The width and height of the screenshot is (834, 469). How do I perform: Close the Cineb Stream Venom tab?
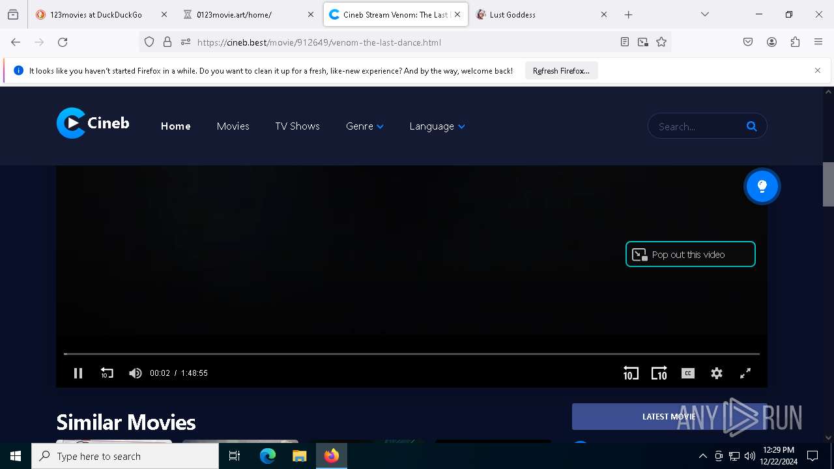point(457,14)
